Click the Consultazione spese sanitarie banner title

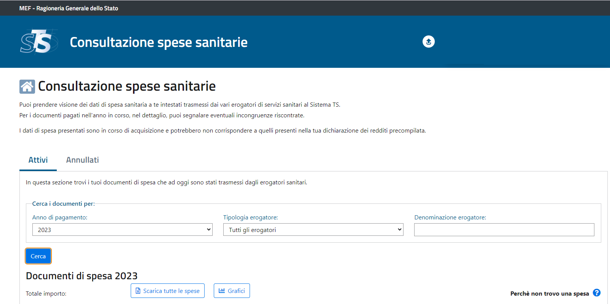[x=159, y=42]
